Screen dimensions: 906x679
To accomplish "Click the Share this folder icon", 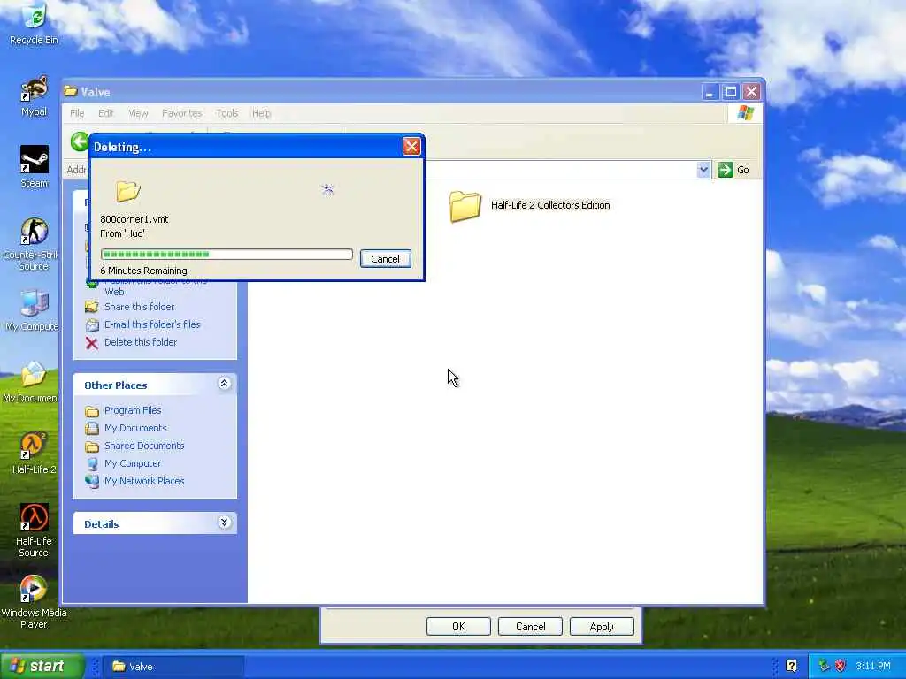I will (91, 307).
